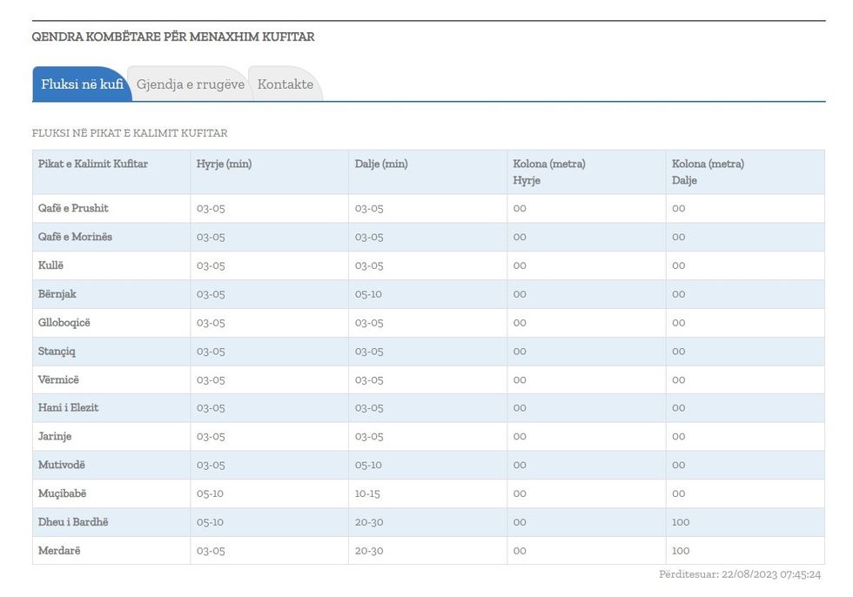Click the Hyrje (min) column header

pos(224,164)
